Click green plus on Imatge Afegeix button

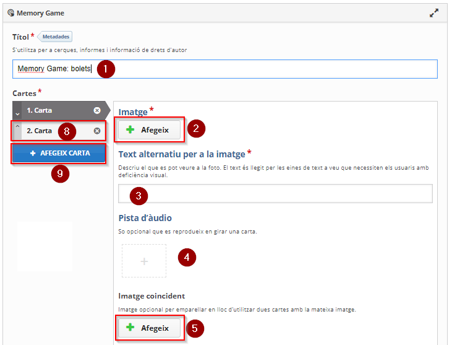(130, 129)
